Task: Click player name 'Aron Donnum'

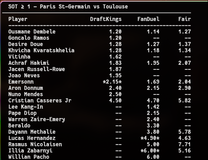Action: click(25, 88)
